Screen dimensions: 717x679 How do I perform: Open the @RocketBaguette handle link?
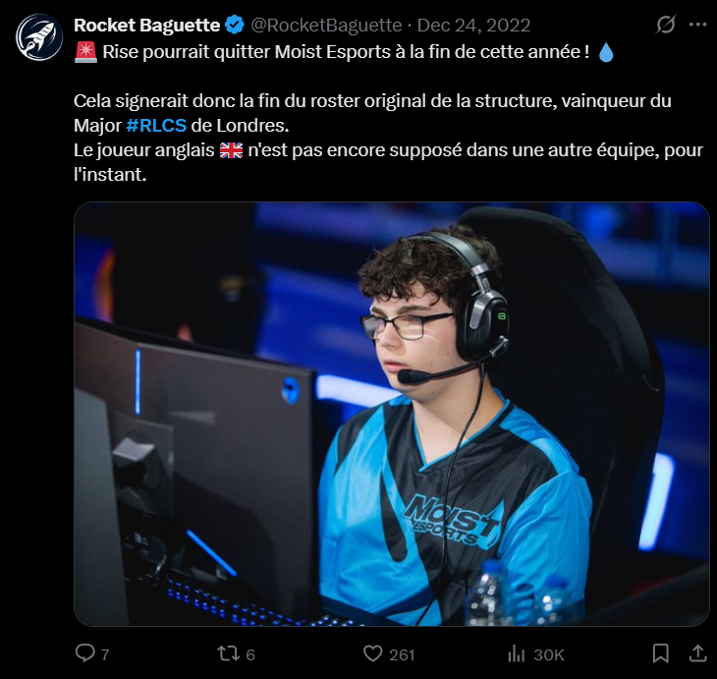326,26
